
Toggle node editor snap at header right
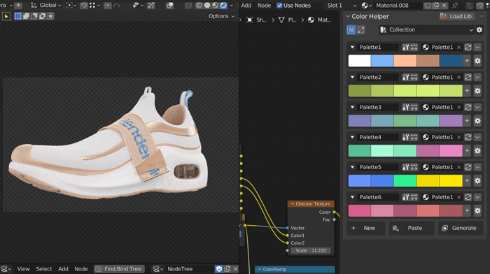tap(479, 6)
